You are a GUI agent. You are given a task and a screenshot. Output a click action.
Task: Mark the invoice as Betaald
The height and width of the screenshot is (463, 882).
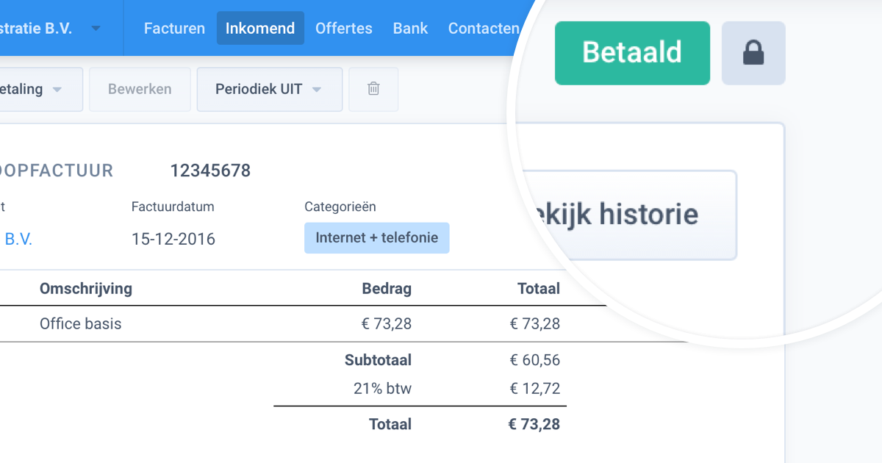[x=632, y=52]
